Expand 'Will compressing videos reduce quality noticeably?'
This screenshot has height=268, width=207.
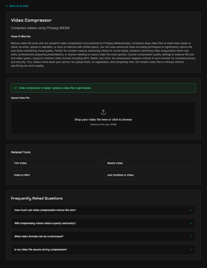[x=103, y=223]
